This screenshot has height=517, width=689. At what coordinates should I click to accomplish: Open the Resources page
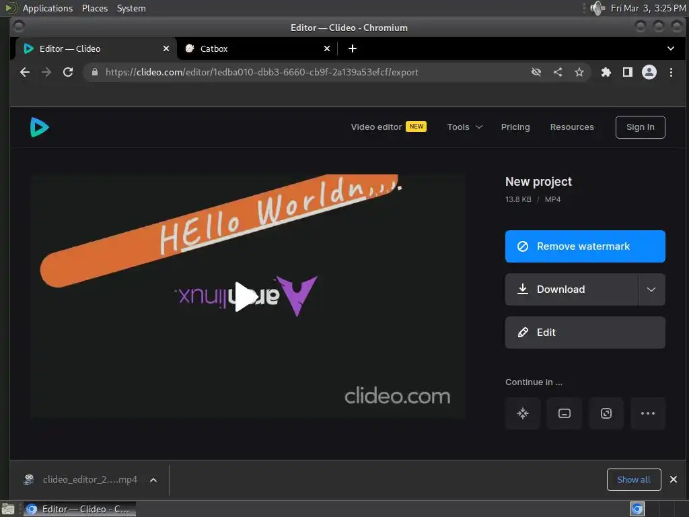click(572, 127)
